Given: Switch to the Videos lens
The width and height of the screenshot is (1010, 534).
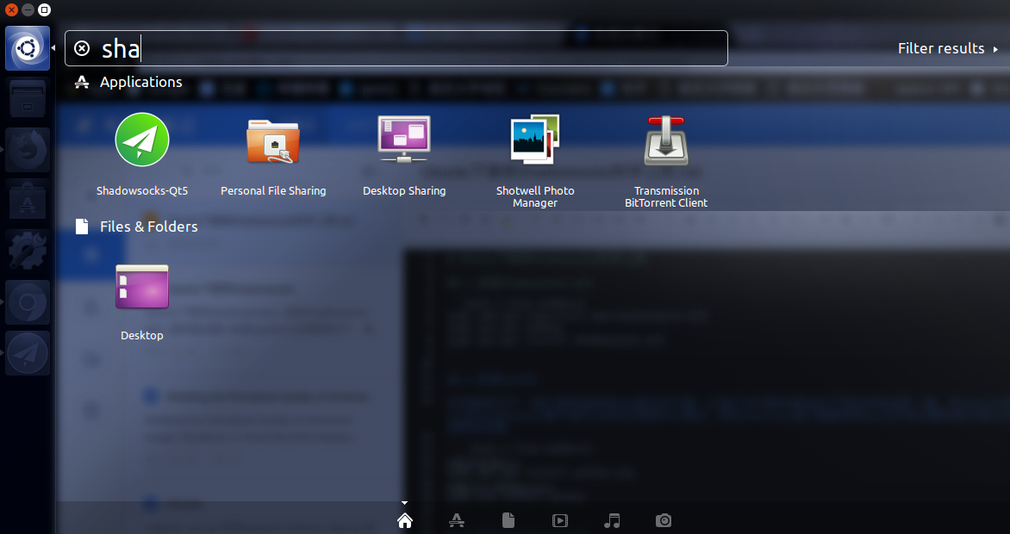Looking at the screenshot, I should pos(560,520).
